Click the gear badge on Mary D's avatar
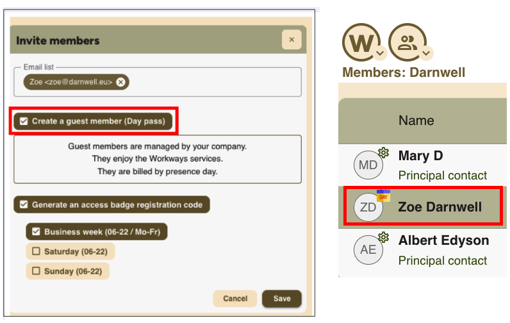Image resolution: width=510 pixels, height=323 pixels. (x=383, y=153)
